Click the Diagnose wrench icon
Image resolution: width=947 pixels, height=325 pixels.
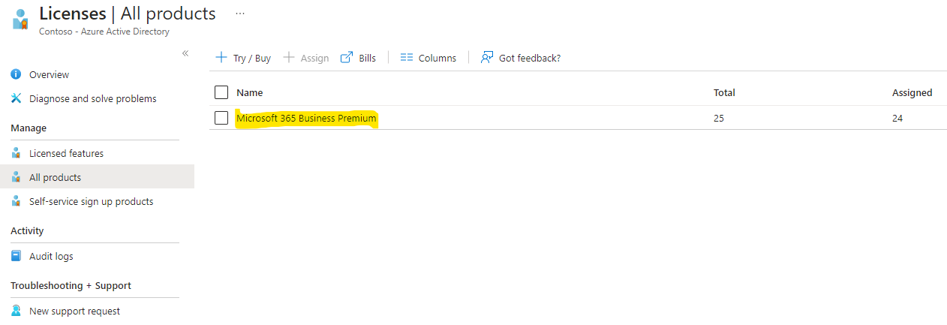tap(16, 98)
